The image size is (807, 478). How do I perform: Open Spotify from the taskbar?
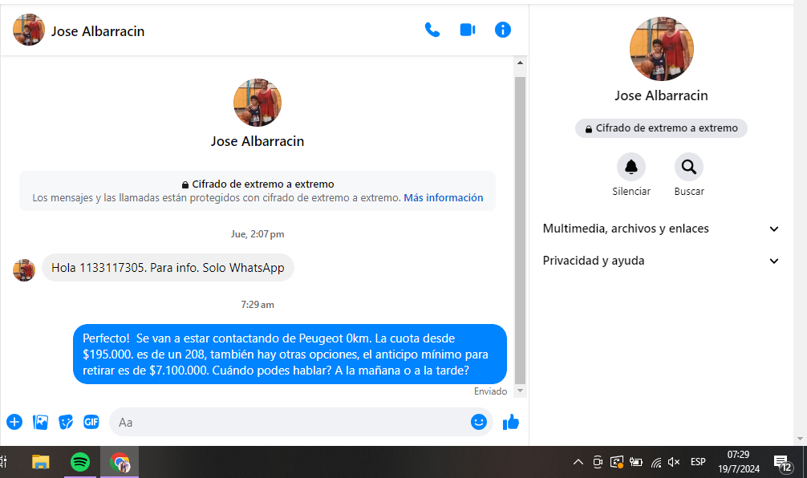tap(80, 462)
